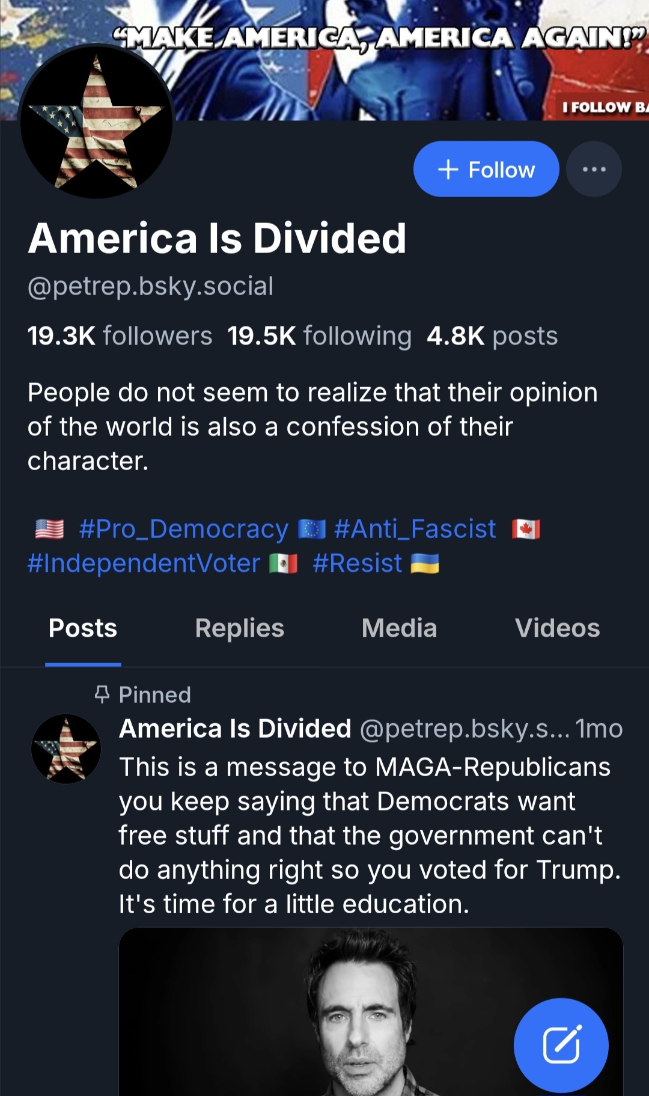Open the #IndependentVoter hashtag
The height and width of the screenshot is (1096, 649).
point(144,563)
